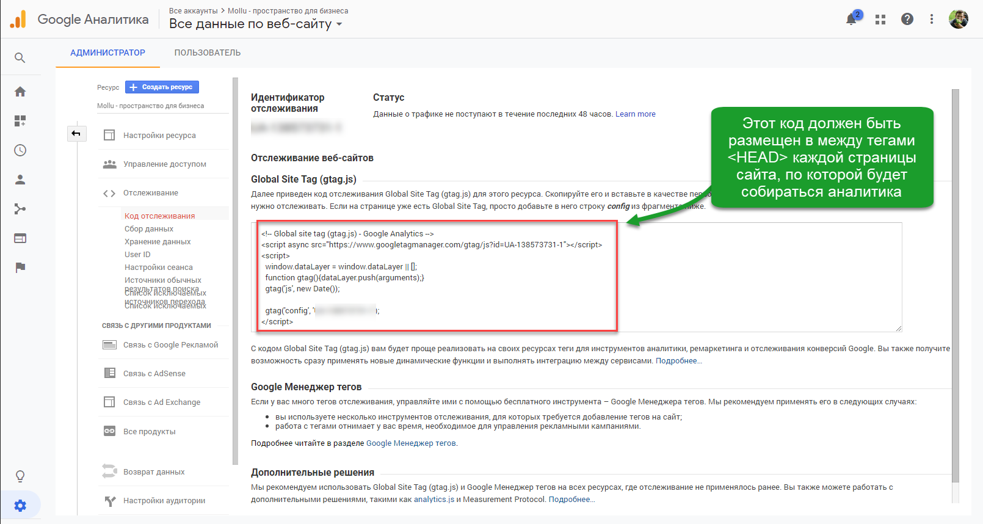Click Подробнее link in Дополнительные решения
This screenshot has width=983, height=524.
(x=571, y=500)
